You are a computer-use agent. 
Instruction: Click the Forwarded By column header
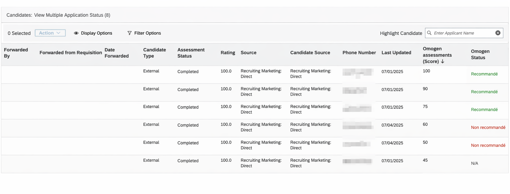(x=16, y=53)
